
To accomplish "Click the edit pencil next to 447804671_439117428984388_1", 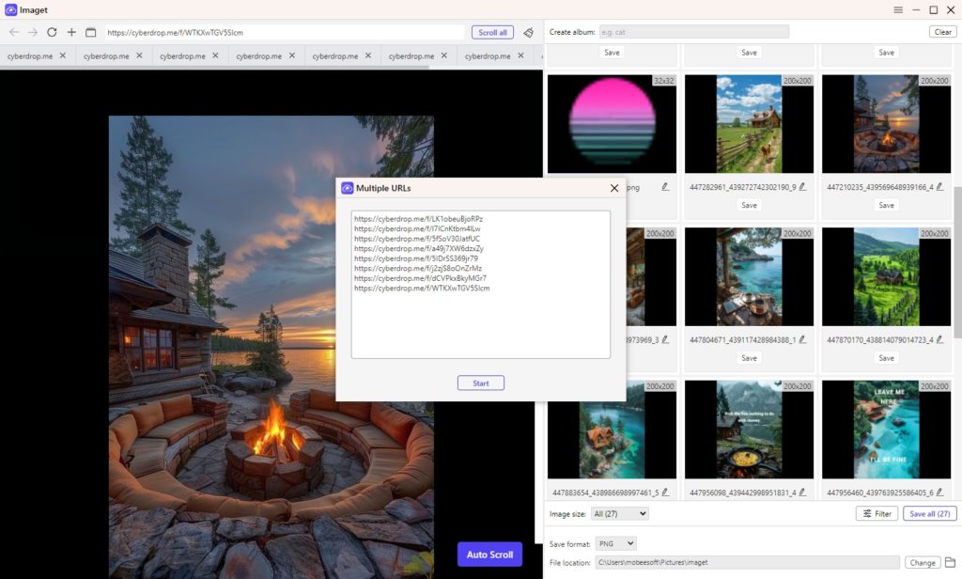I will (x=802, y=339).
